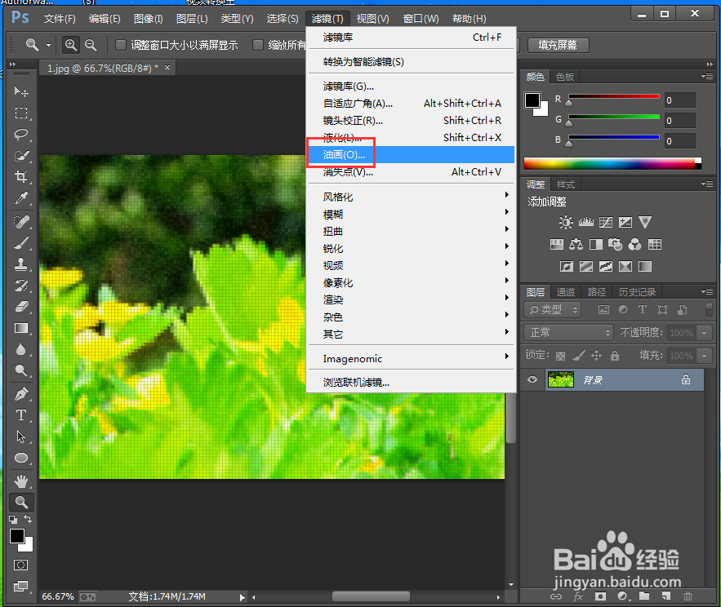Viewport: 721px width, 607px height.
Task: Open layer filter 类型 dropdown
Action: tap(553, 310)
